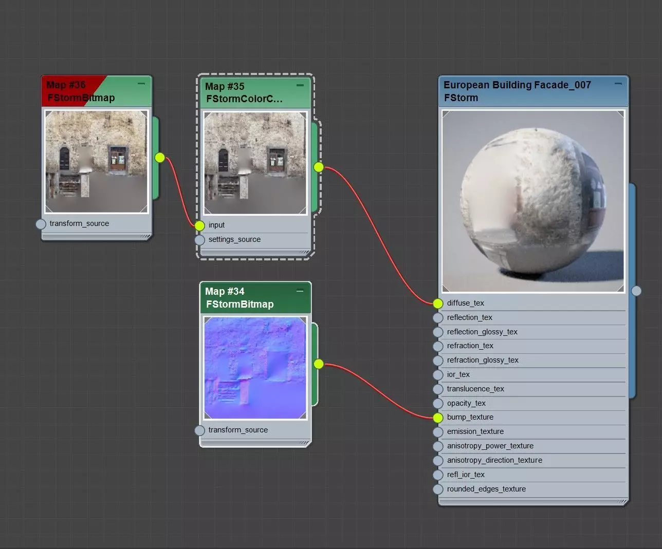Click Map #34 transform_source input socket

tap(200, 430)
